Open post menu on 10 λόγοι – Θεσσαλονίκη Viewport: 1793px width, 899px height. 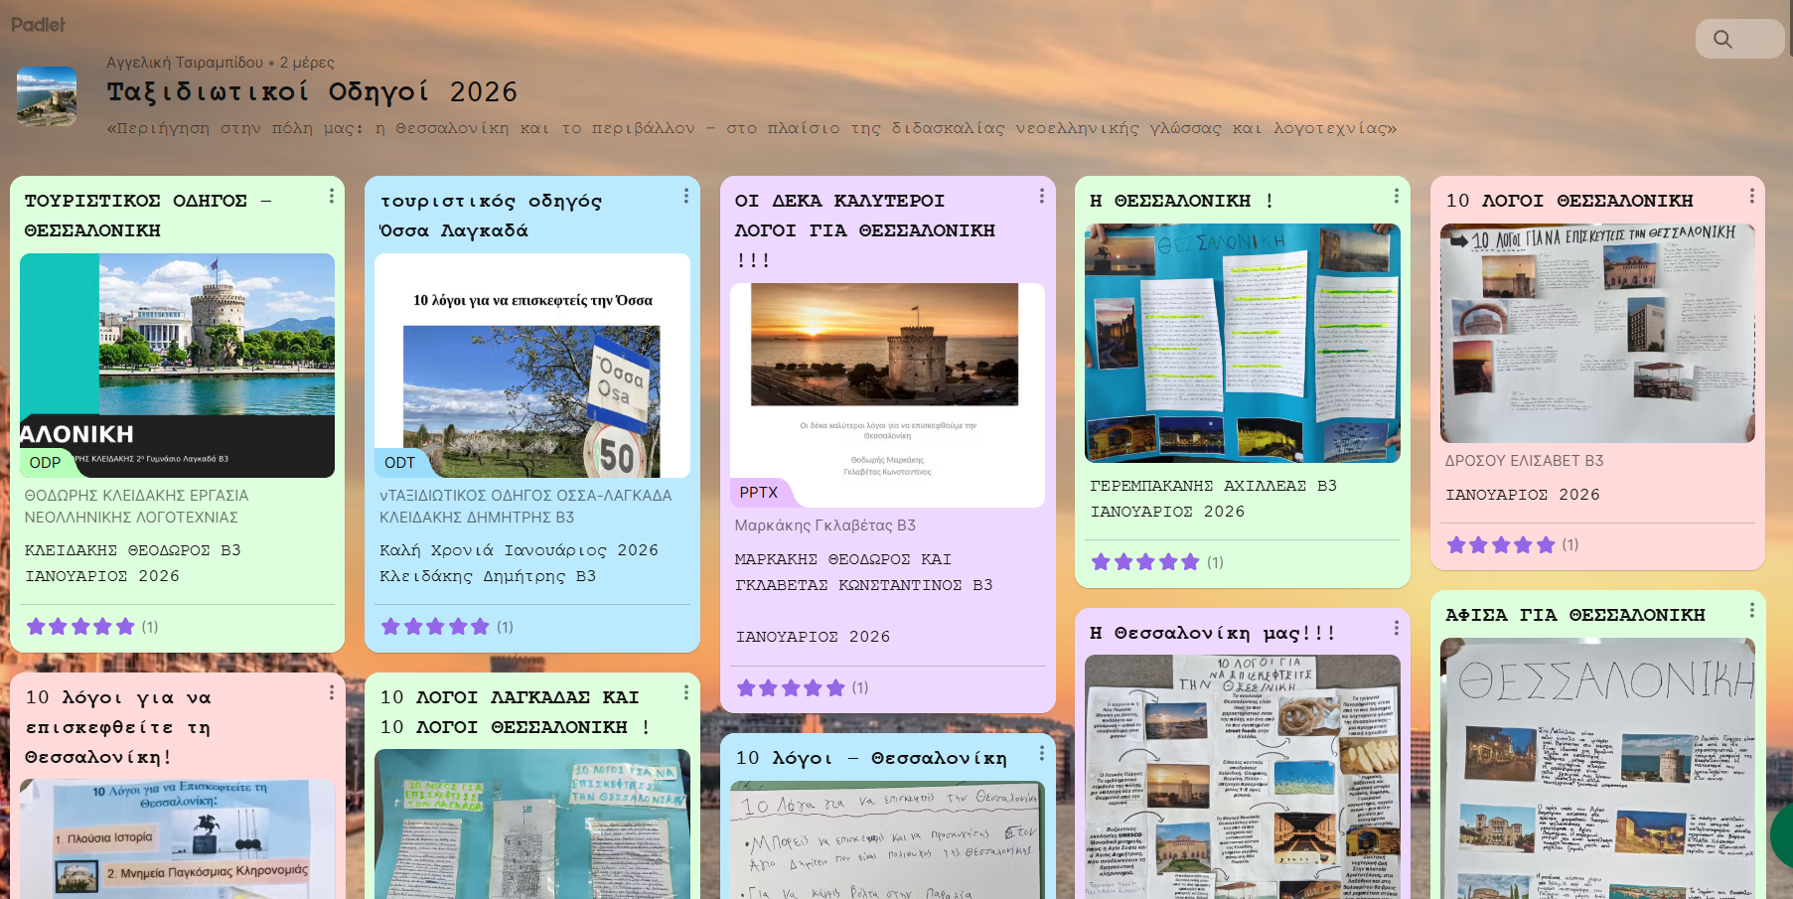(1041, 755)
